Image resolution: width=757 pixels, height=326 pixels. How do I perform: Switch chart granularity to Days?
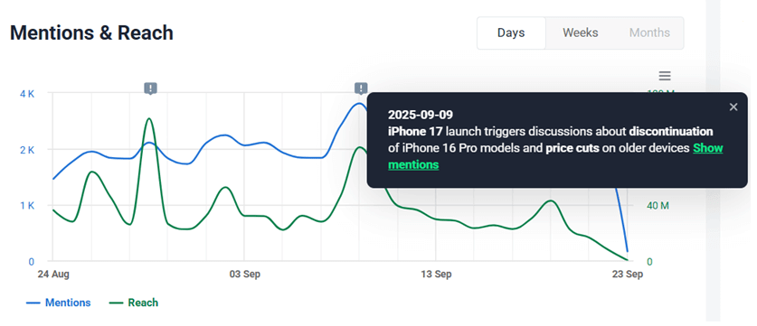511,33
